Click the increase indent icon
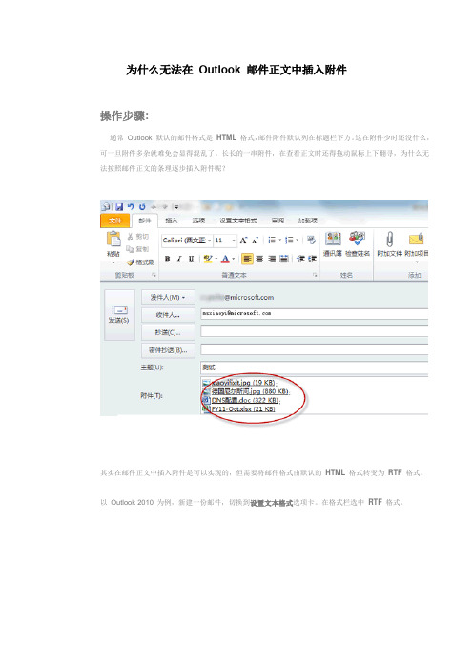The height and width of the screenshot is (670, 473). click(x=313, y=259)
